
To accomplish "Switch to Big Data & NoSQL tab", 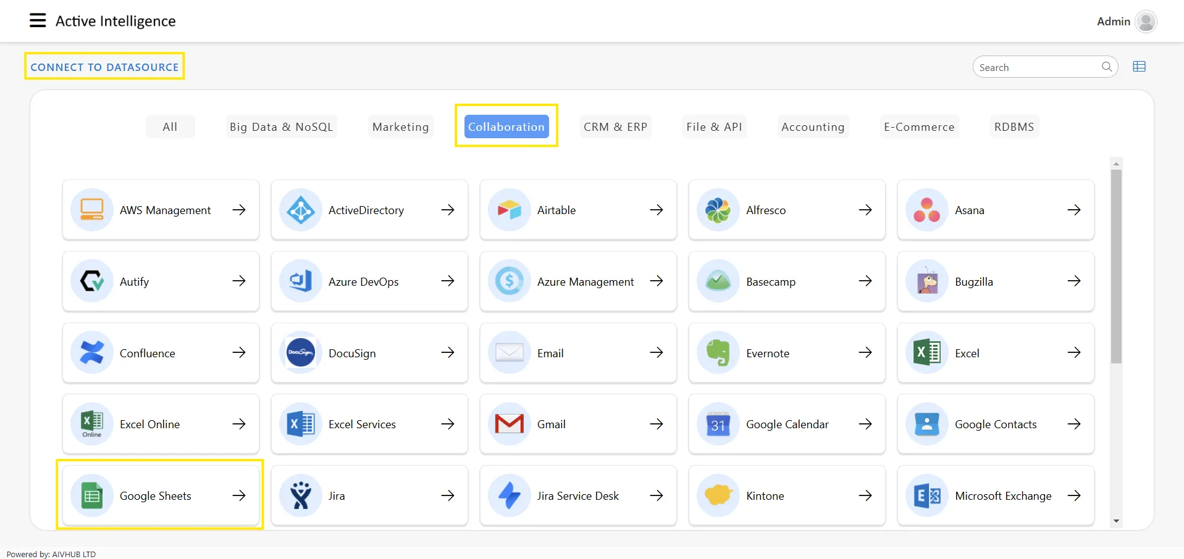I will pos(281,126).
